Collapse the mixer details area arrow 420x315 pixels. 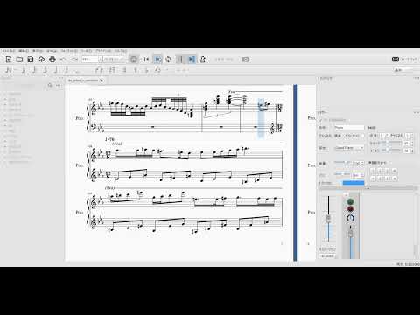click(x=367, y=188)
